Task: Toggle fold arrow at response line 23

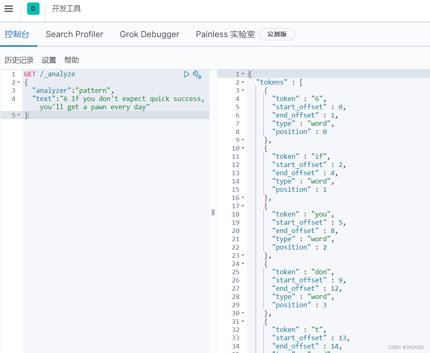Action: [x=243, y=255]
